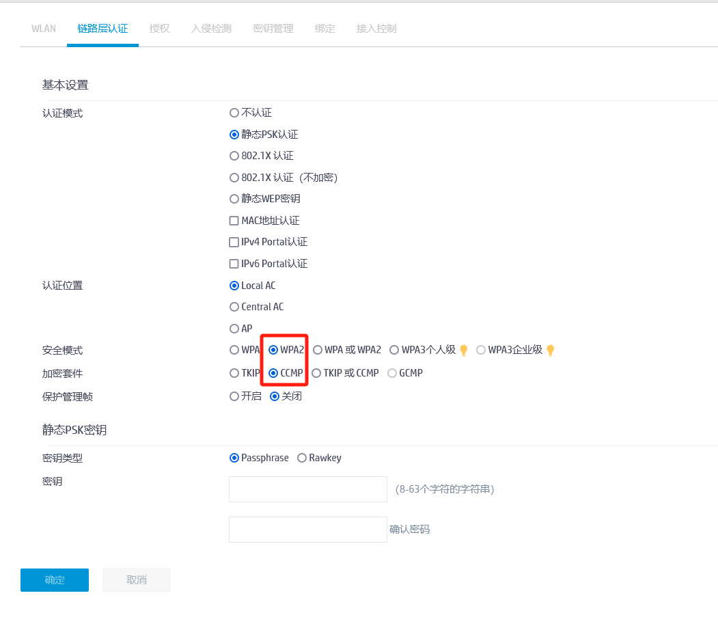Select CCMP cipher suite
This screenshot has width=718, height=630.
click(273, 373)
